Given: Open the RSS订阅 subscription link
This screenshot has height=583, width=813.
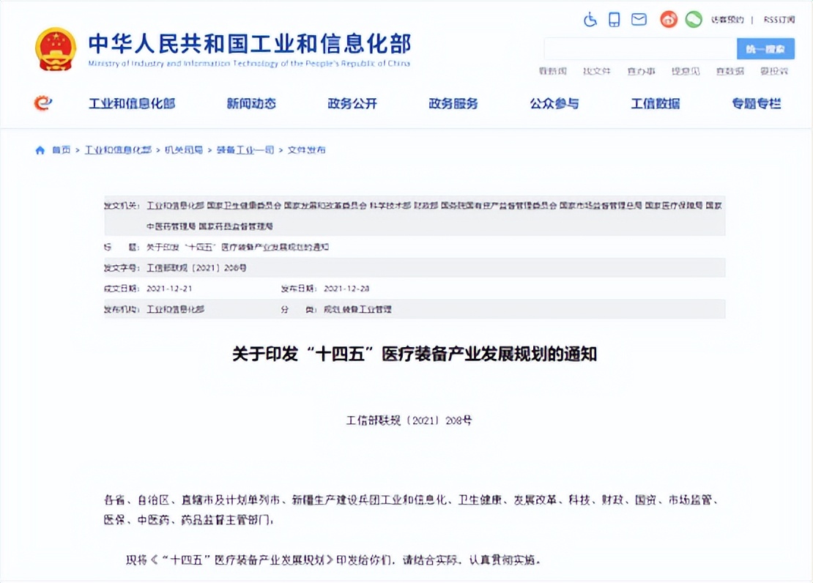Looking at the screenshot, I should [779, 20].
